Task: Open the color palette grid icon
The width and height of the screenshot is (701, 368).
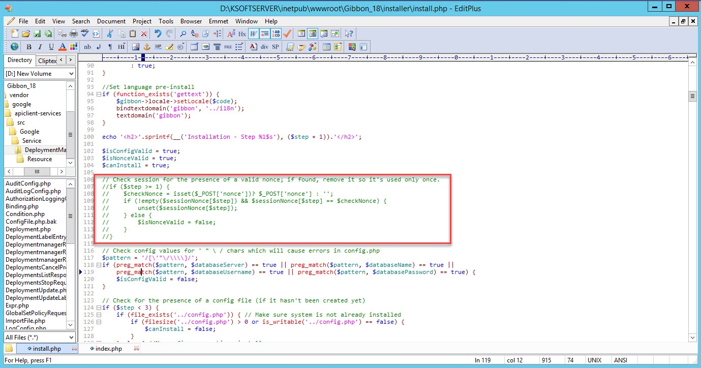Action: point(74,47)
